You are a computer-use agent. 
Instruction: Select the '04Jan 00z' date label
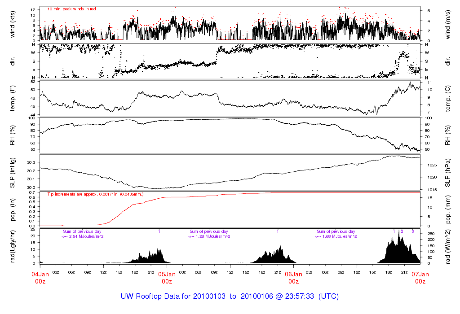pyautogui.click(x=40, y=278)
